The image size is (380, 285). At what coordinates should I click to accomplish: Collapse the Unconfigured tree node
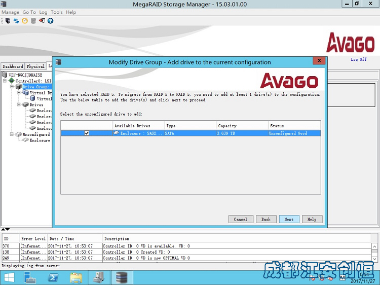pyautogui.click(x=12, y=134)
